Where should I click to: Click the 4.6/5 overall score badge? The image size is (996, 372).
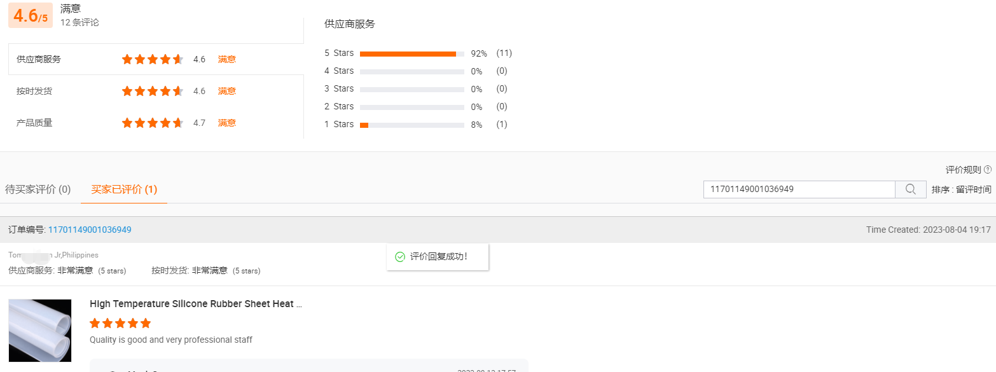[31, 16]
